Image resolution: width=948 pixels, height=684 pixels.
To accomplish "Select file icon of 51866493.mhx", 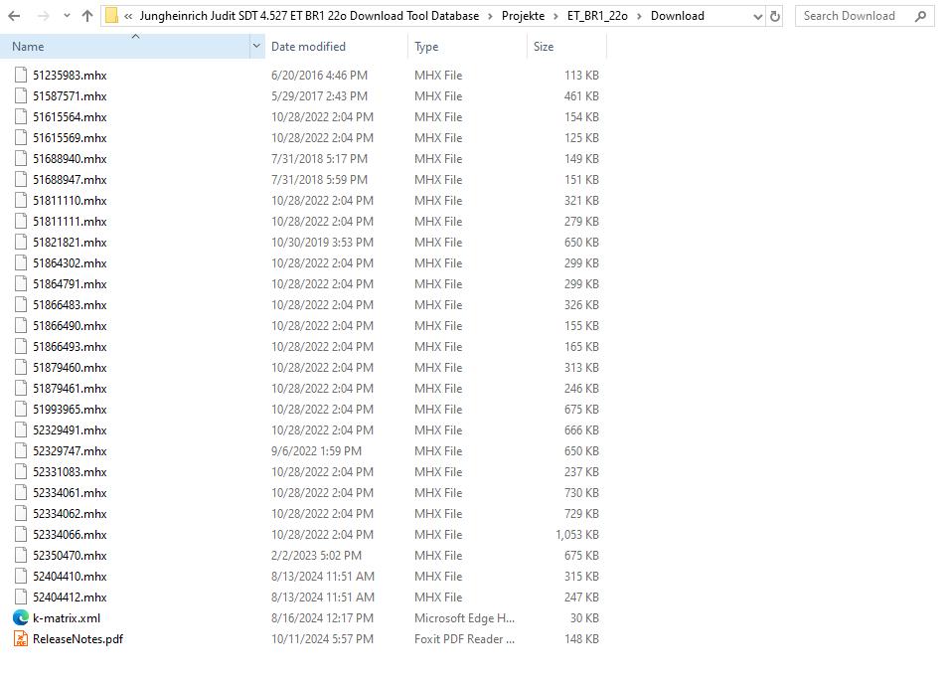I will pos(21,346).
